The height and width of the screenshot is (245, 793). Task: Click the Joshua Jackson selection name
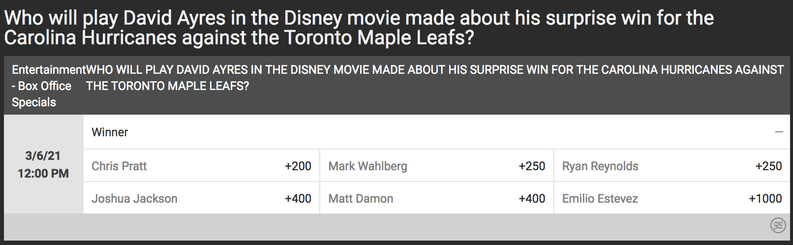pos(134,199)
